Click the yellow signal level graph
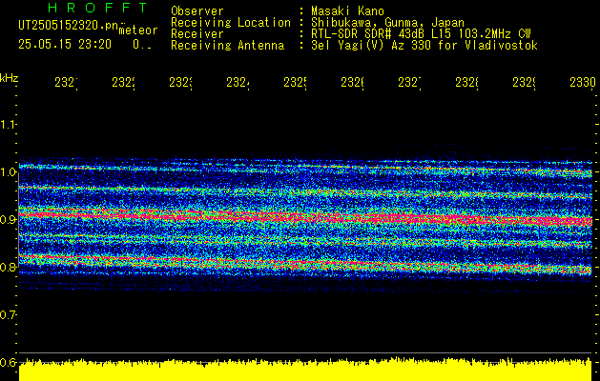Viewport: 600px width, 381px height. [x=305, y=370]
